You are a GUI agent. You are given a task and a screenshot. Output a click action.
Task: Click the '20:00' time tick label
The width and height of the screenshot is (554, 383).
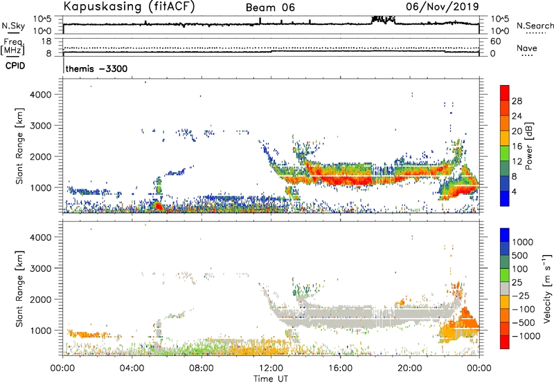[410, 368]
